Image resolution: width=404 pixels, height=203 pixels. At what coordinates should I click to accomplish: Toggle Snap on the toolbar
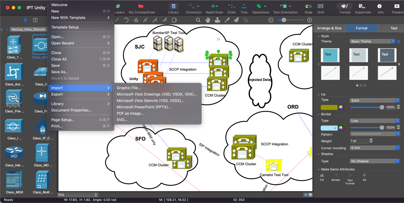(x=308, y=6)
